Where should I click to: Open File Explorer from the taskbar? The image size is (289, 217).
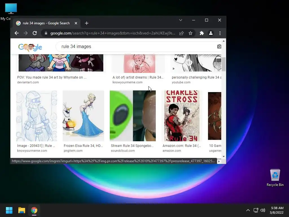[21, 210]
